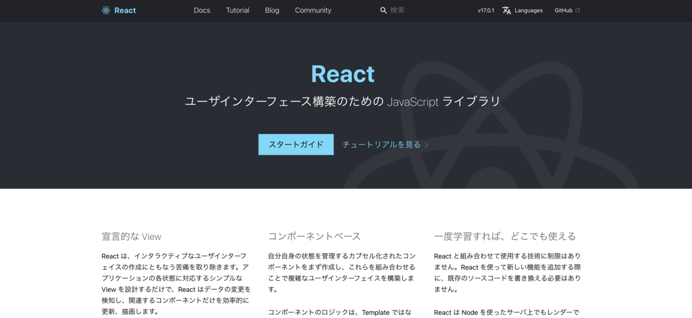Click the 一度学習すれば、どこでも使える heading
The image size is (692, 318).
[505, 237]
